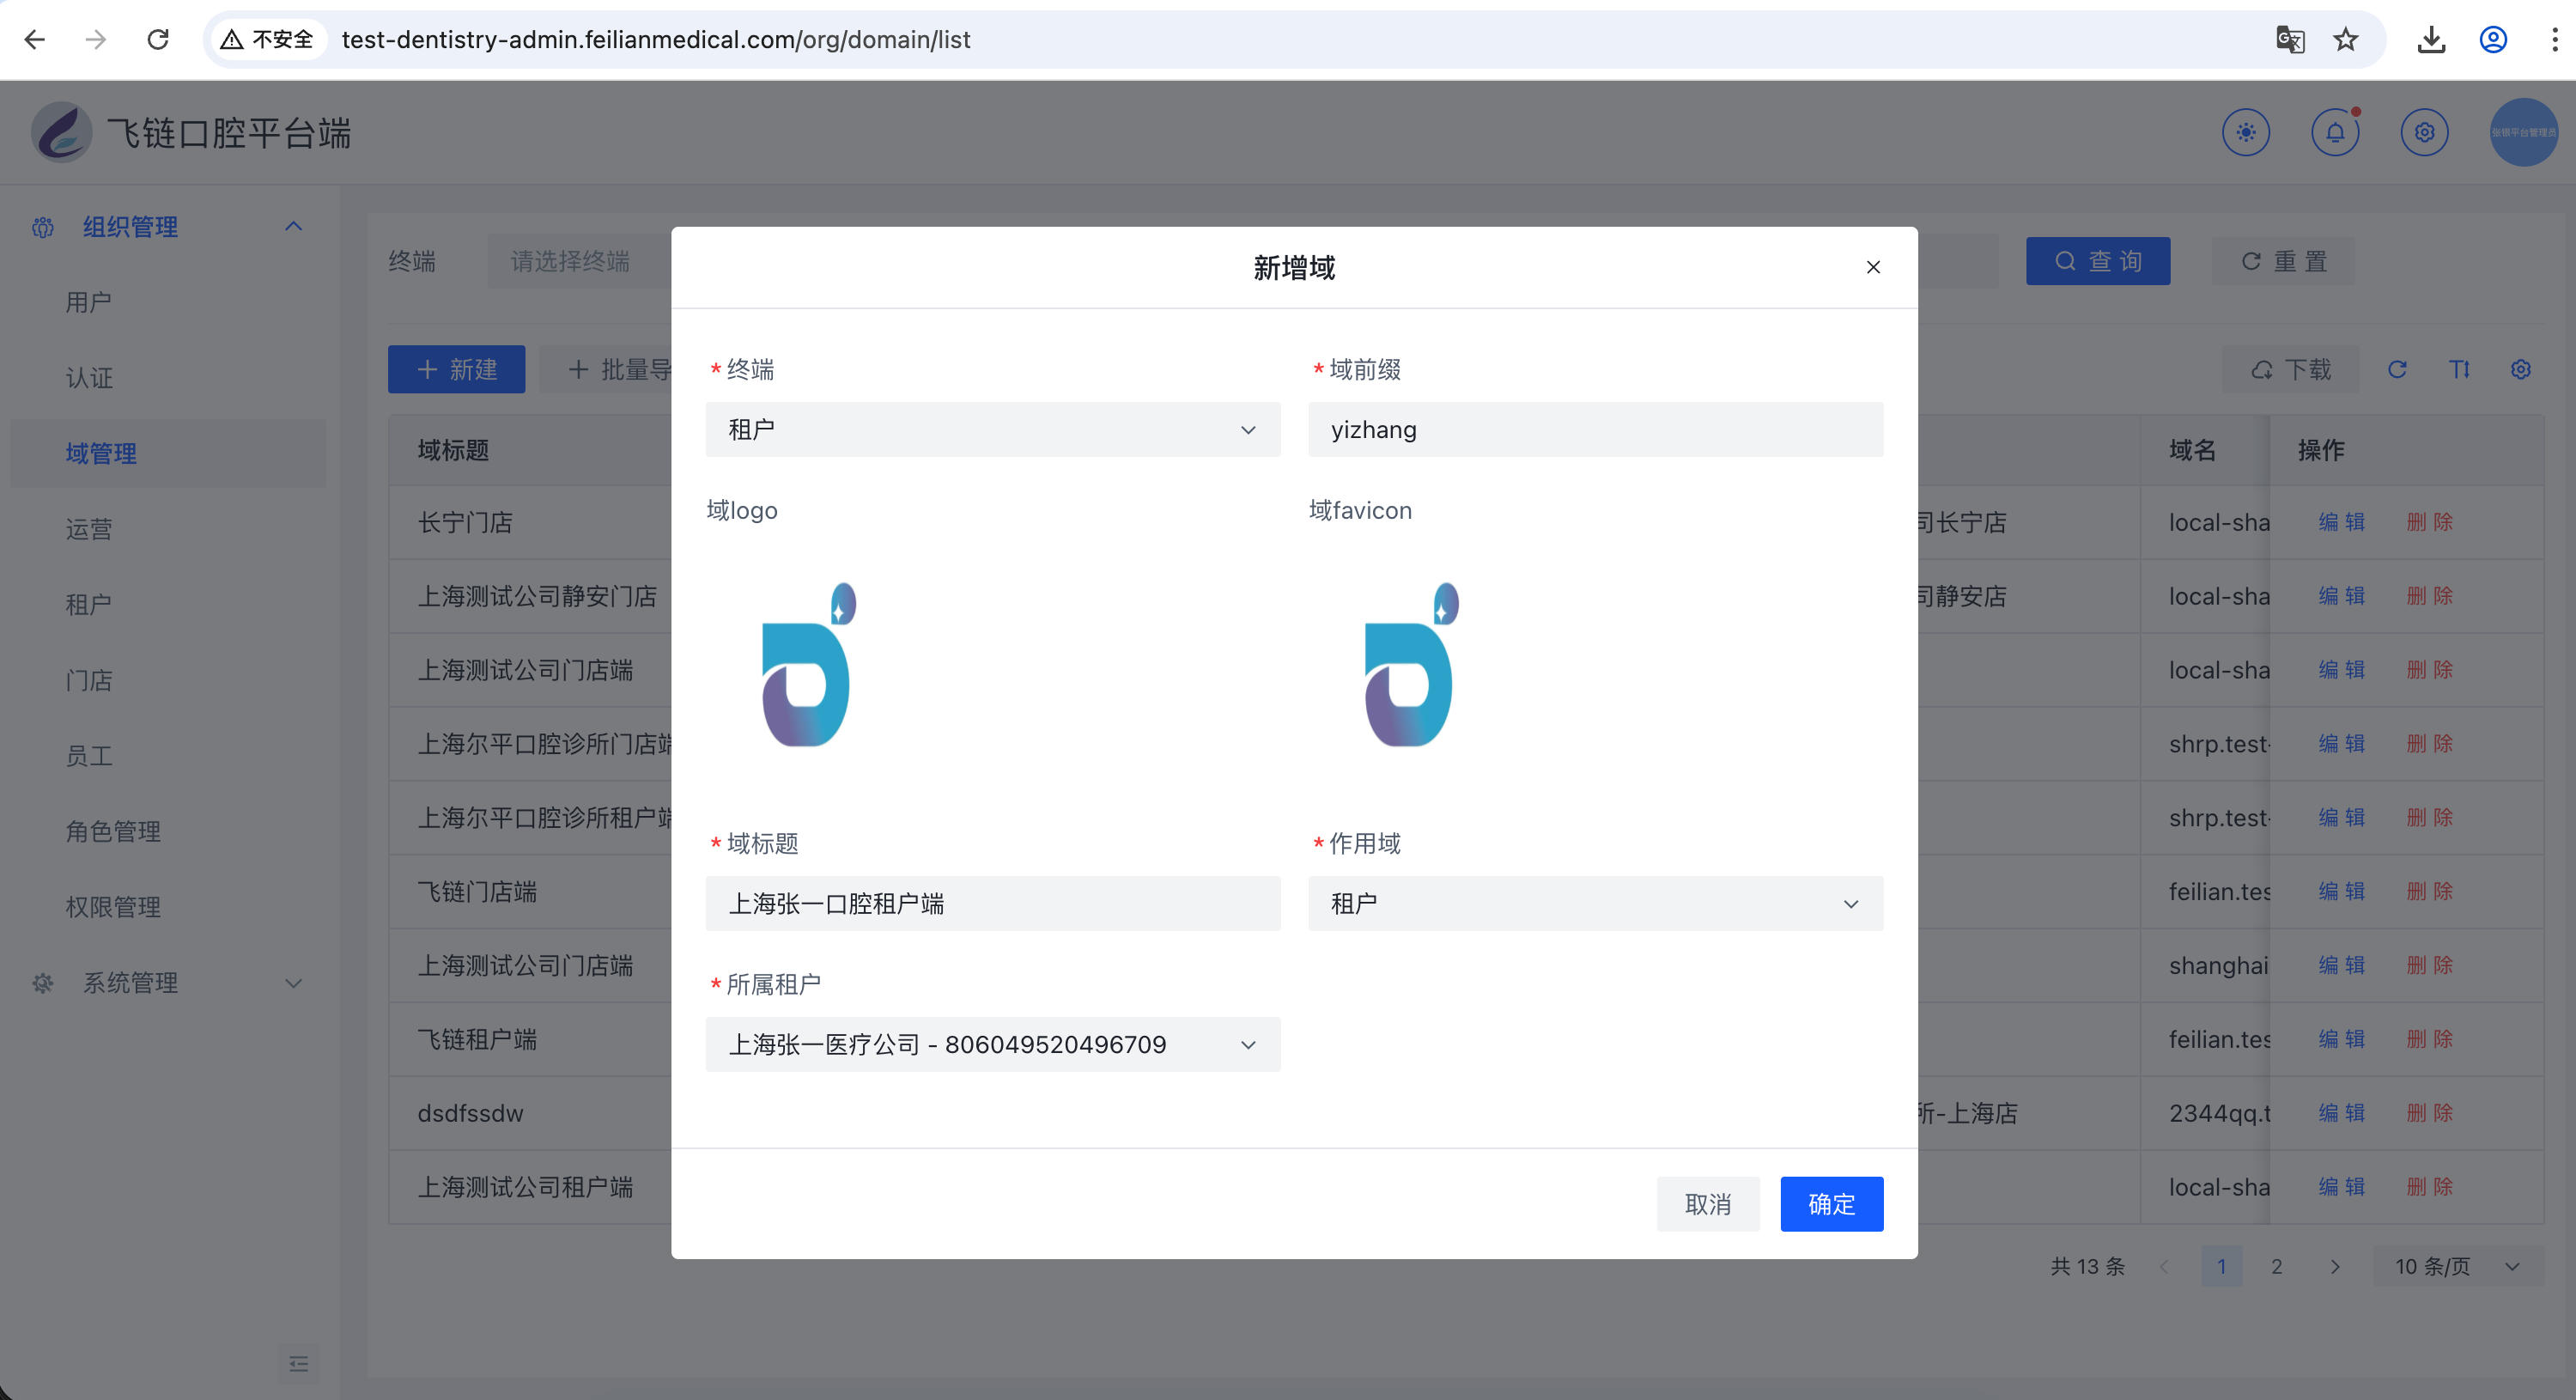
Task: Click the 重置 button
Action: 2283,261
